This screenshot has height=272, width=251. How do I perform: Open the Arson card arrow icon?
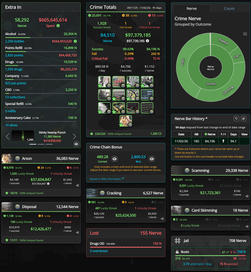[78, 185]
